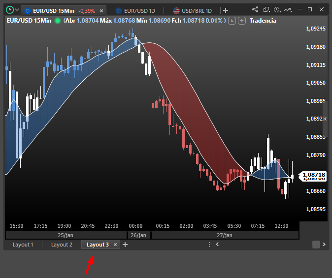
Task: Open the clock period dropdown
Action: pos(278,9)
